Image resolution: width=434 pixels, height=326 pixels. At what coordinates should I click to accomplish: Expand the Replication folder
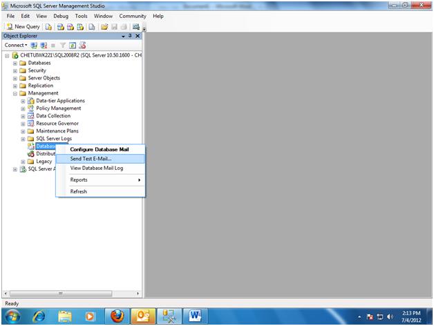point(15,86)
